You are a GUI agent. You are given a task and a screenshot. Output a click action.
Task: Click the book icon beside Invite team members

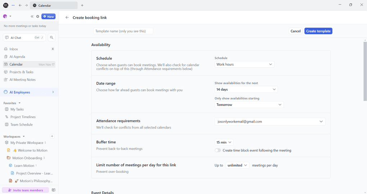tap(54, 190)
